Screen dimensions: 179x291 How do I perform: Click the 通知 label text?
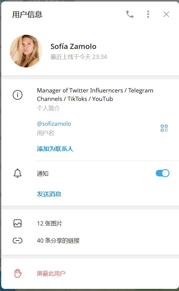[43, 173]
